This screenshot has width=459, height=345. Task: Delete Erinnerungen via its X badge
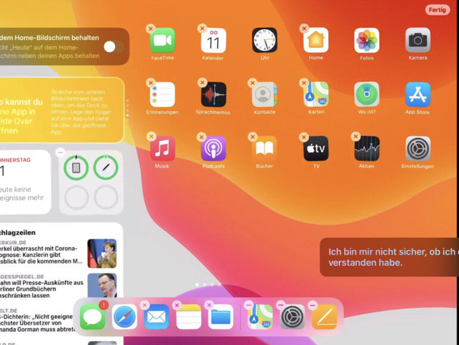151,82
